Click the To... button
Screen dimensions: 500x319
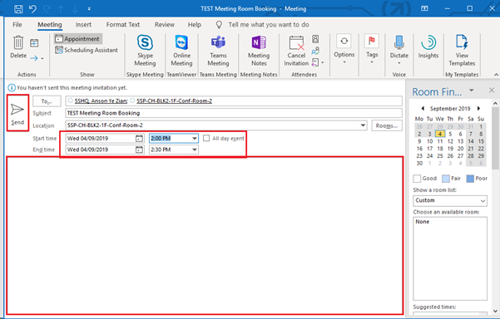pyautogui.click(x=47, y=101)
